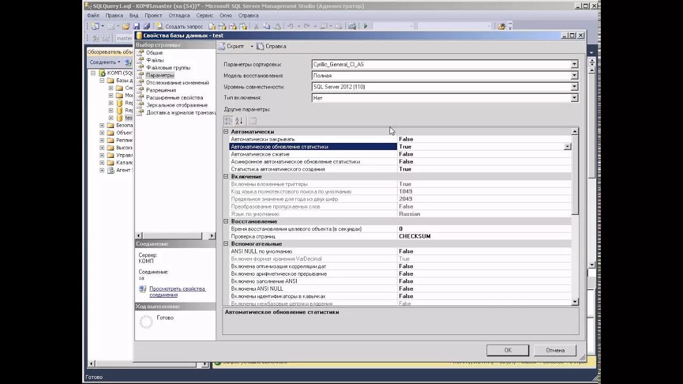Click the Script icon in dialog toolbar
Viewport: 683px width, 384px height.
click(x=222, y=46)
